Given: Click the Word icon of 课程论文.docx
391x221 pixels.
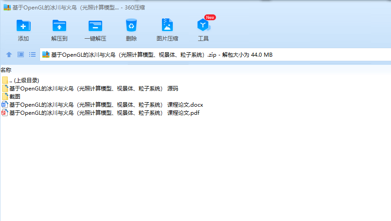Looking at the screenshot, I should coord(5,104).
